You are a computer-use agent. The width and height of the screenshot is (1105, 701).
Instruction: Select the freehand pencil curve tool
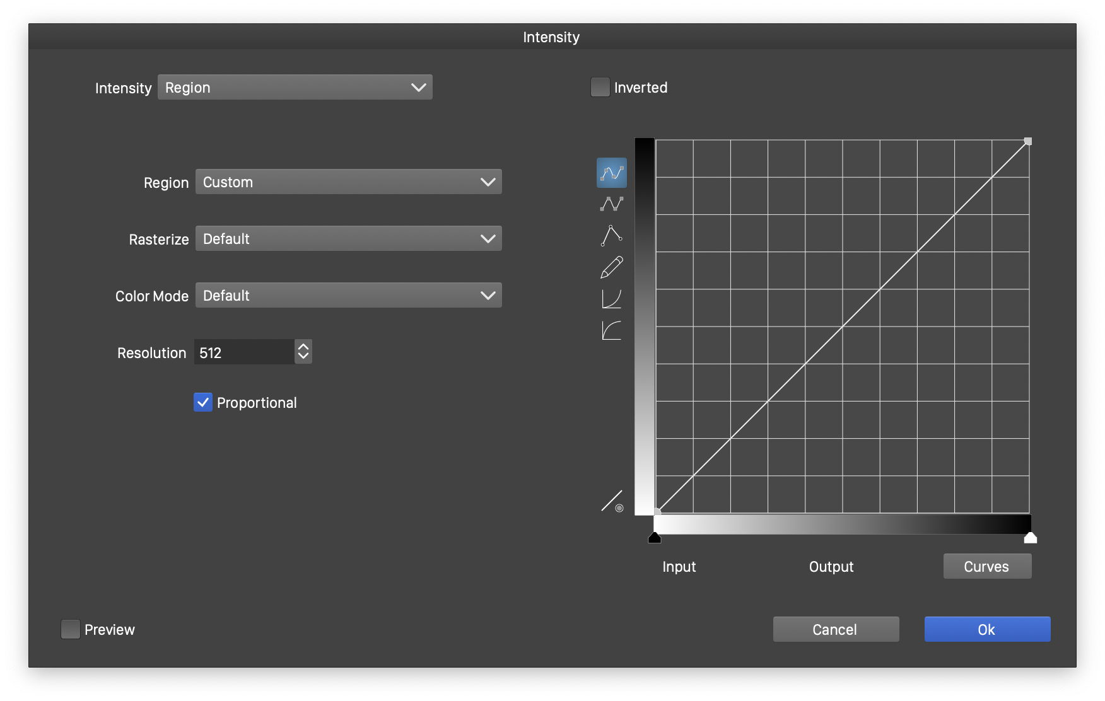pyautogui.click(x=611, y=267)
